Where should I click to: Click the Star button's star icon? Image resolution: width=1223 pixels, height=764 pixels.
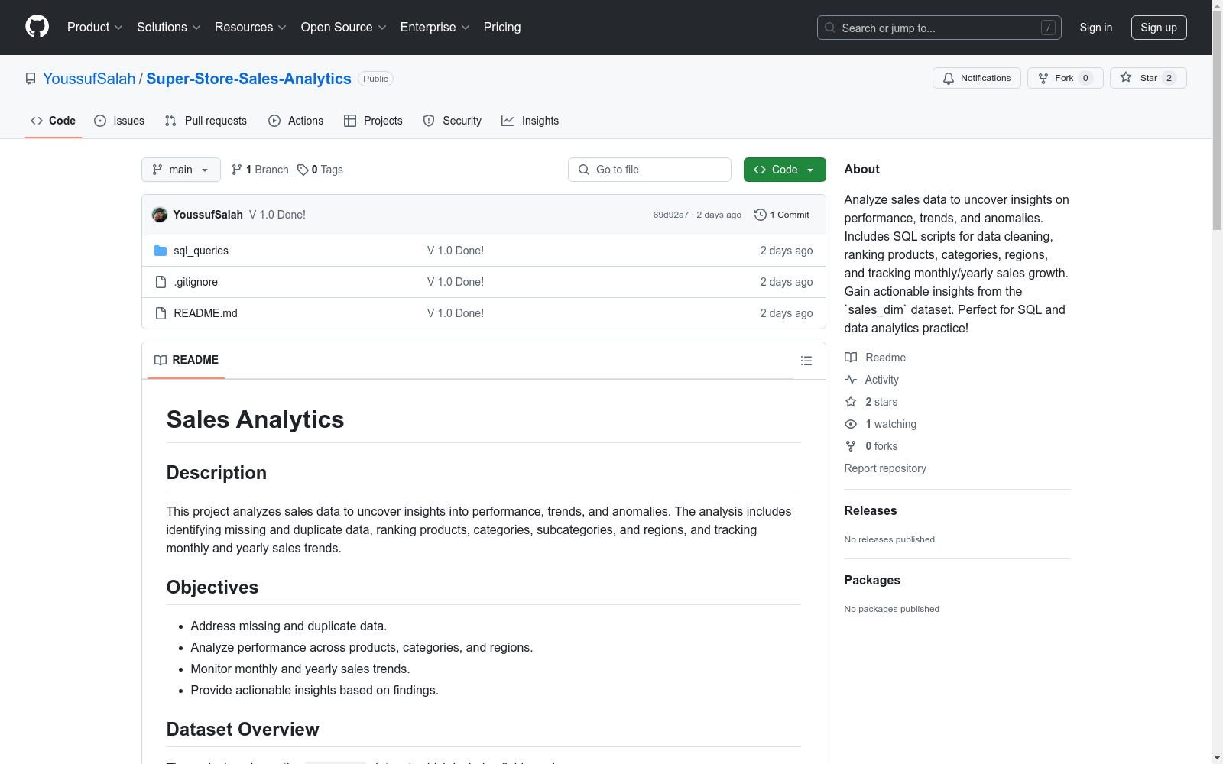1126,77
